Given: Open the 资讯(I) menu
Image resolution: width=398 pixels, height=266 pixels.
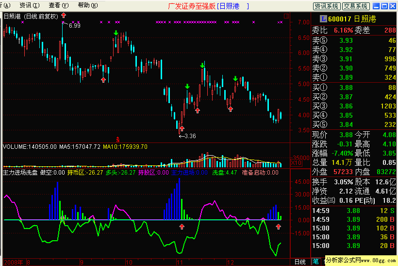Looking at the screenshot, I should coord(30,5).
